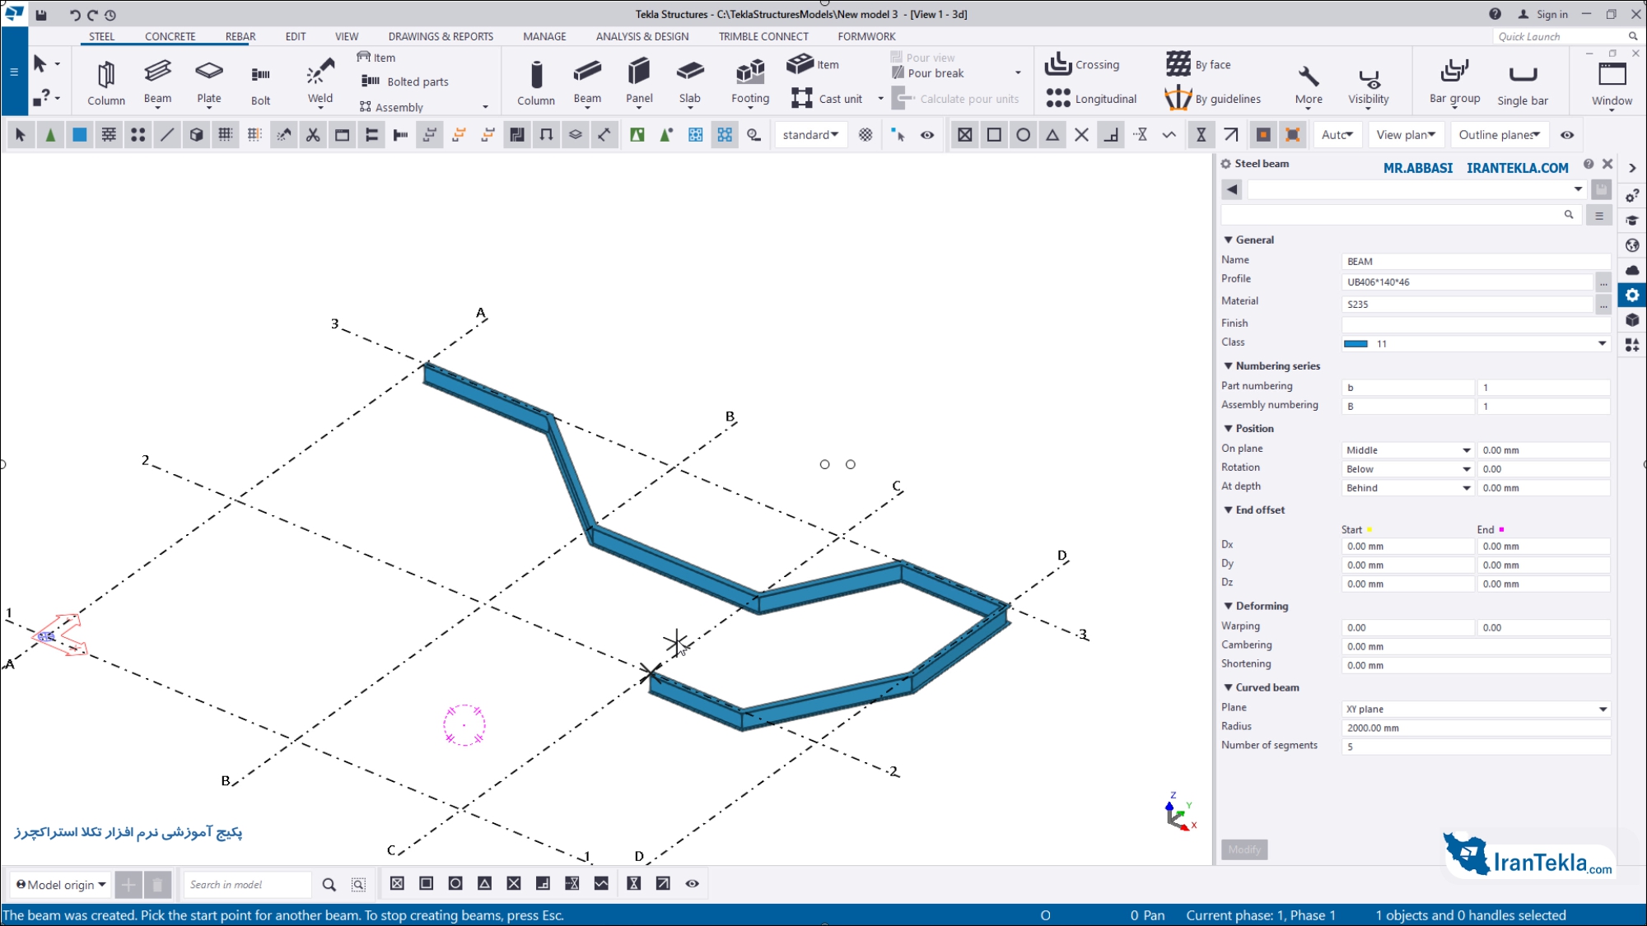Expand the End offset section
This screenshot has width=1647, height=926.
tap(1227, 509)
